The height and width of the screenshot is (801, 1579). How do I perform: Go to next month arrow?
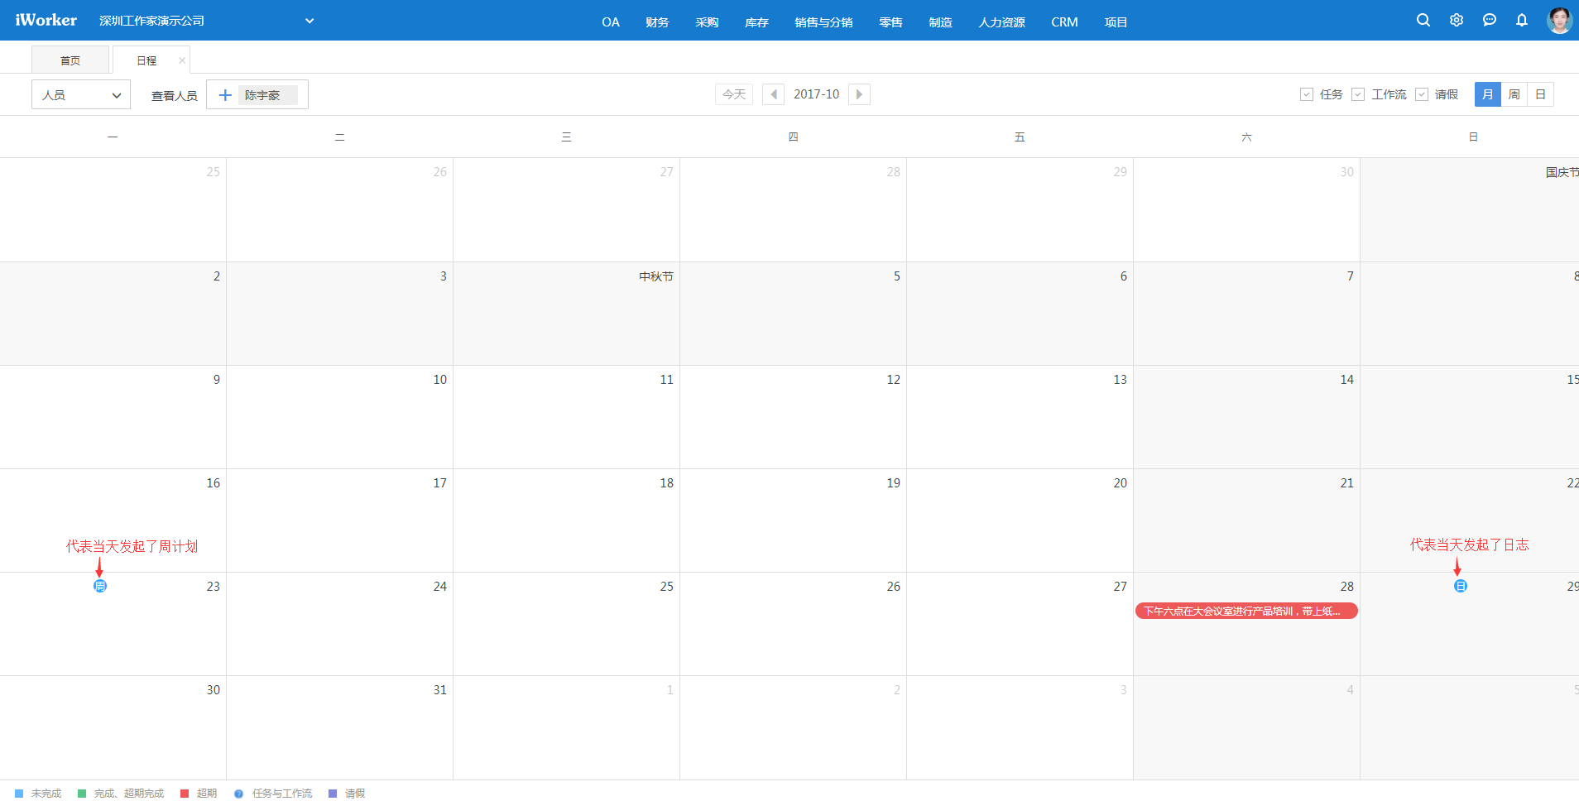click(859, 94)
